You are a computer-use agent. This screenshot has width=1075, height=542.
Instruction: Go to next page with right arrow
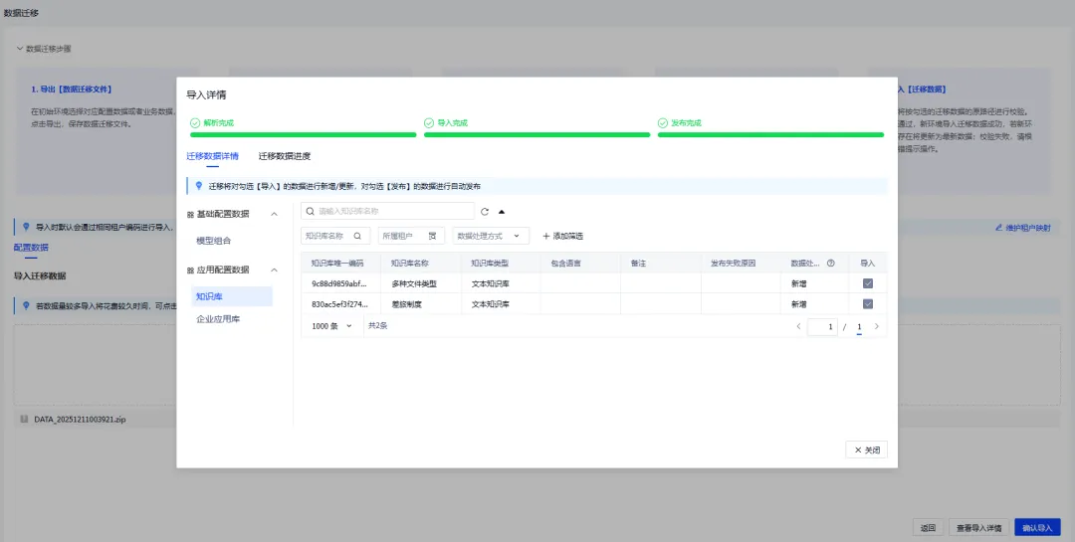pyautogui.click(x=876, y=326)
